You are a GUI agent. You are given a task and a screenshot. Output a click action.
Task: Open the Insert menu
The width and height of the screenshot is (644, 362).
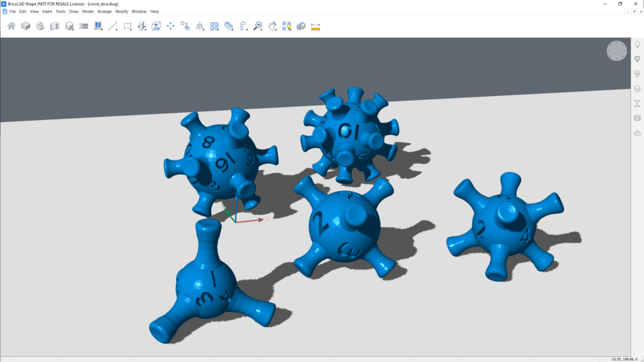point(47,11)
